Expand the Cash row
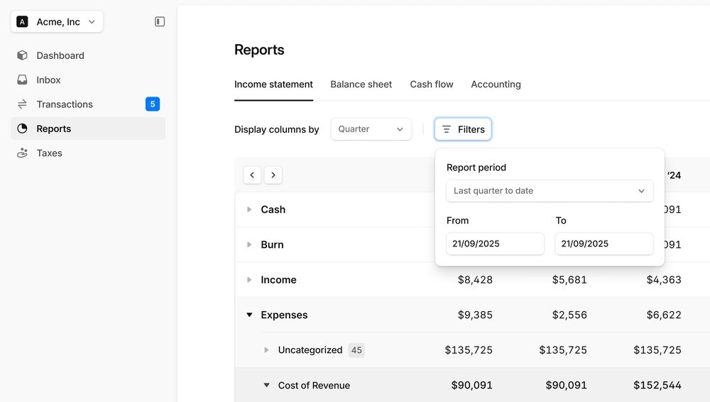 click(249, 210)
